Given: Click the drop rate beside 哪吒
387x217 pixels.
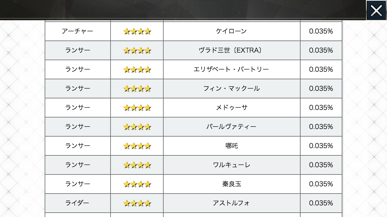Looking at the screenshot, I should click(x=321, y=146).
